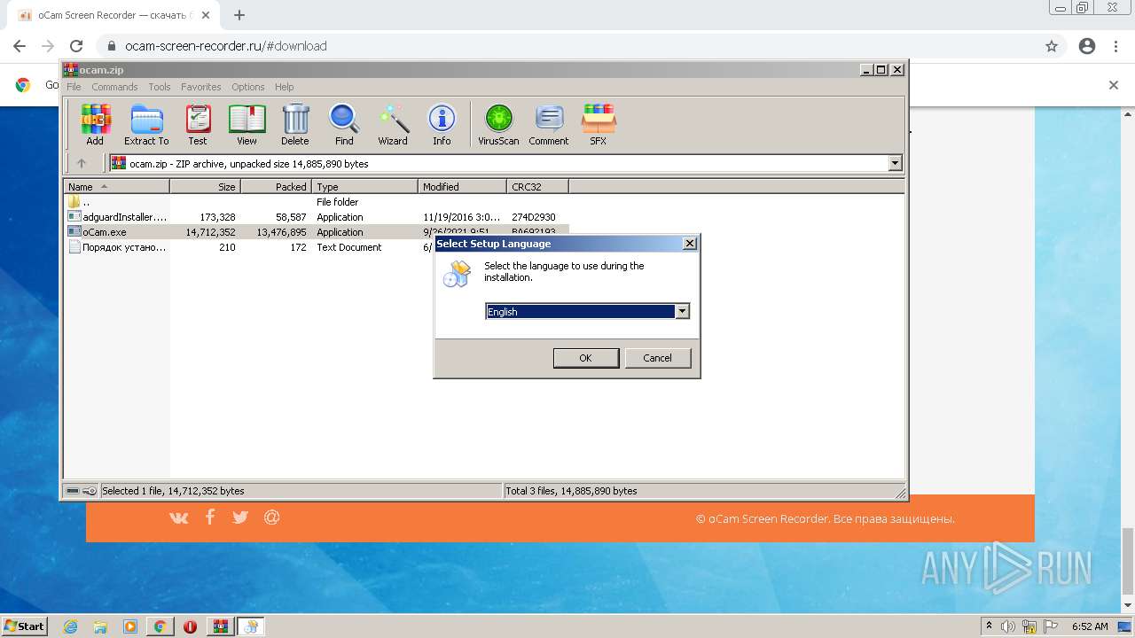The width and height of the screenshot is (1135, 638).
Task: Click the Windows Start button
Action: point(25,626)
